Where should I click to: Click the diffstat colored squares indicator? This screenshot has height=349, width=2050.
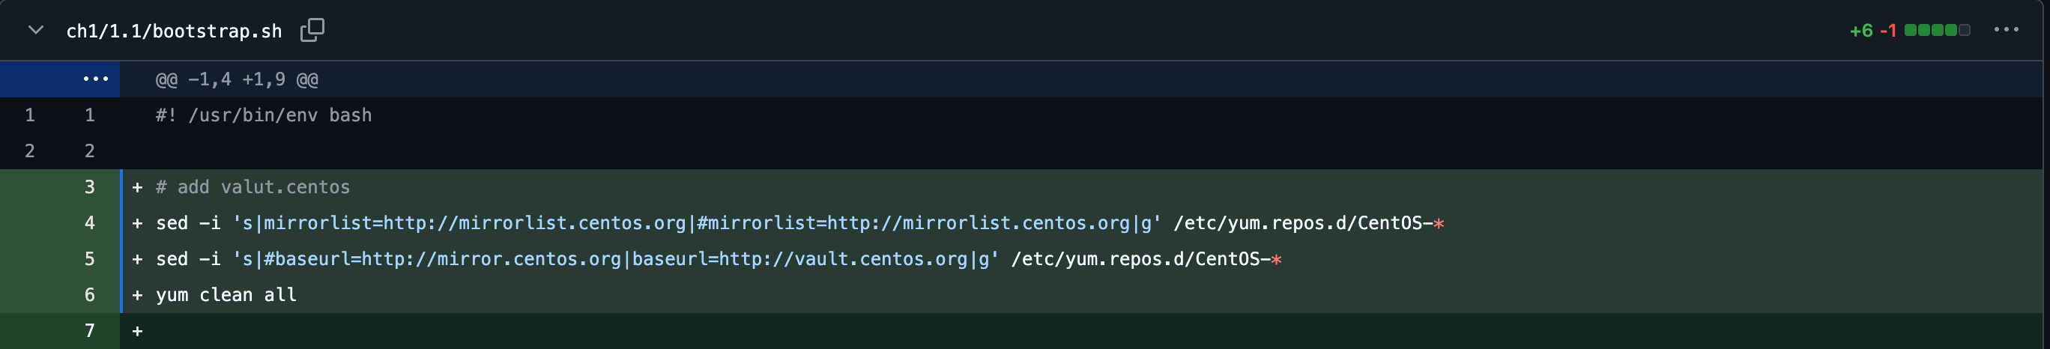(x=1937, y=30)
